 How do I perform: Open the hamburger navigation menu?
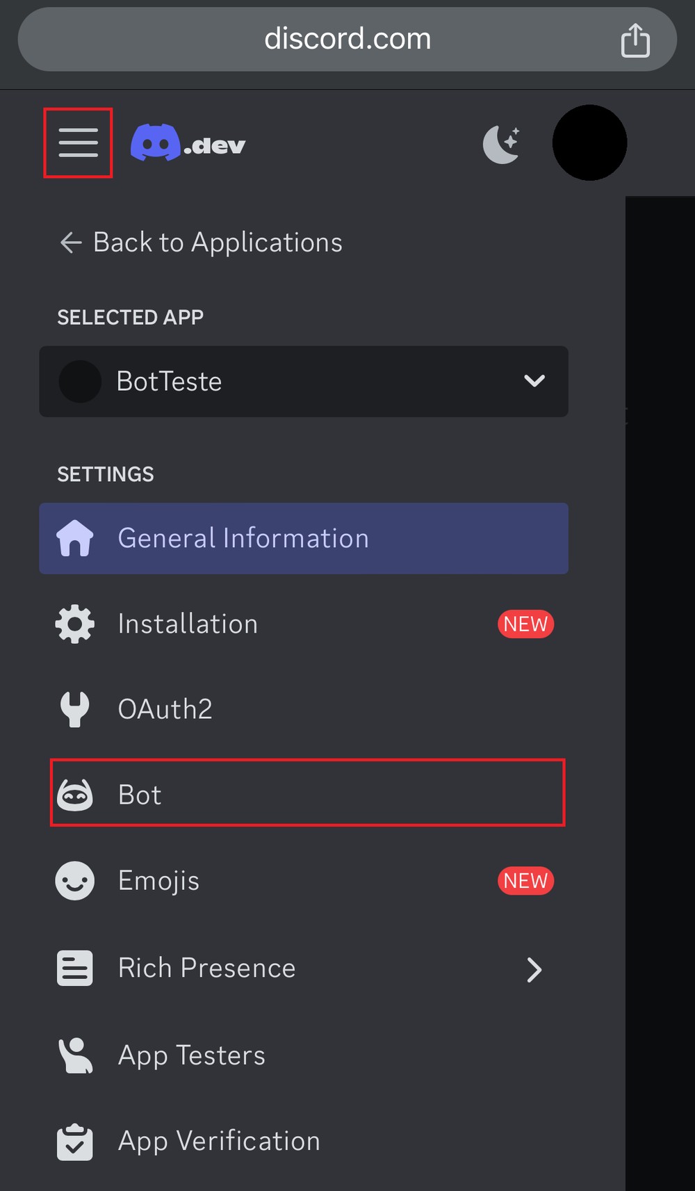pos(77,143)
